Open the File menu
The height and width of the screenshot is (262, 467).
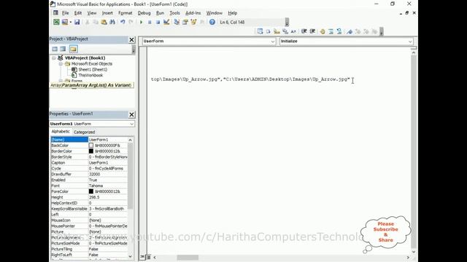click(x=65, y=13)
